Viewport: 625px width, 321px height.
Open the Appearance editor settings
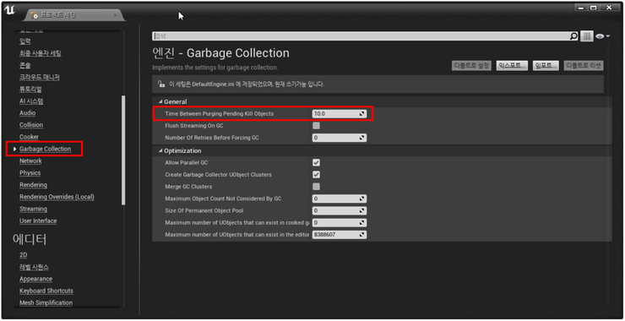[35, 279]
